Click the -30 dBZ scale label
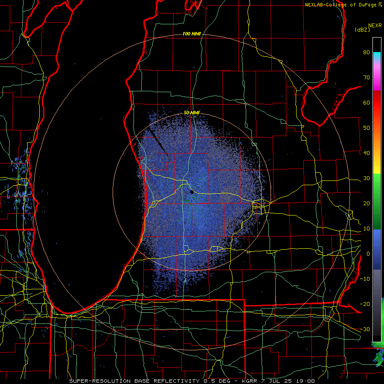Screen dimensions: 384x384 pos(365,329)
